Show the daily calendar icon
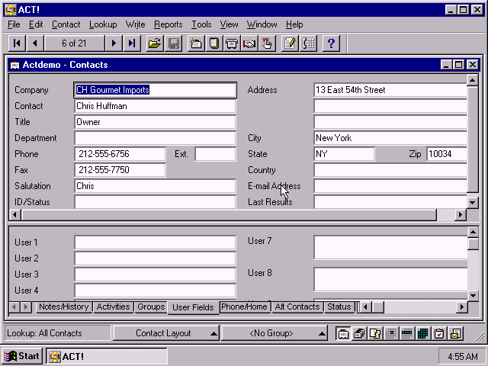This screenshot has width=488, height=366. (x=391, y=334)
